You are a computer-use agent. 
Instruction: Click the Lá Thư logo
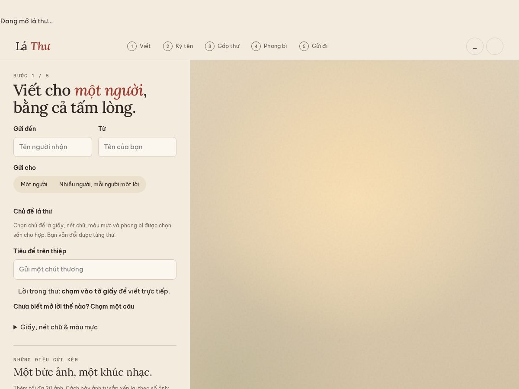click(x=33, y=46)
